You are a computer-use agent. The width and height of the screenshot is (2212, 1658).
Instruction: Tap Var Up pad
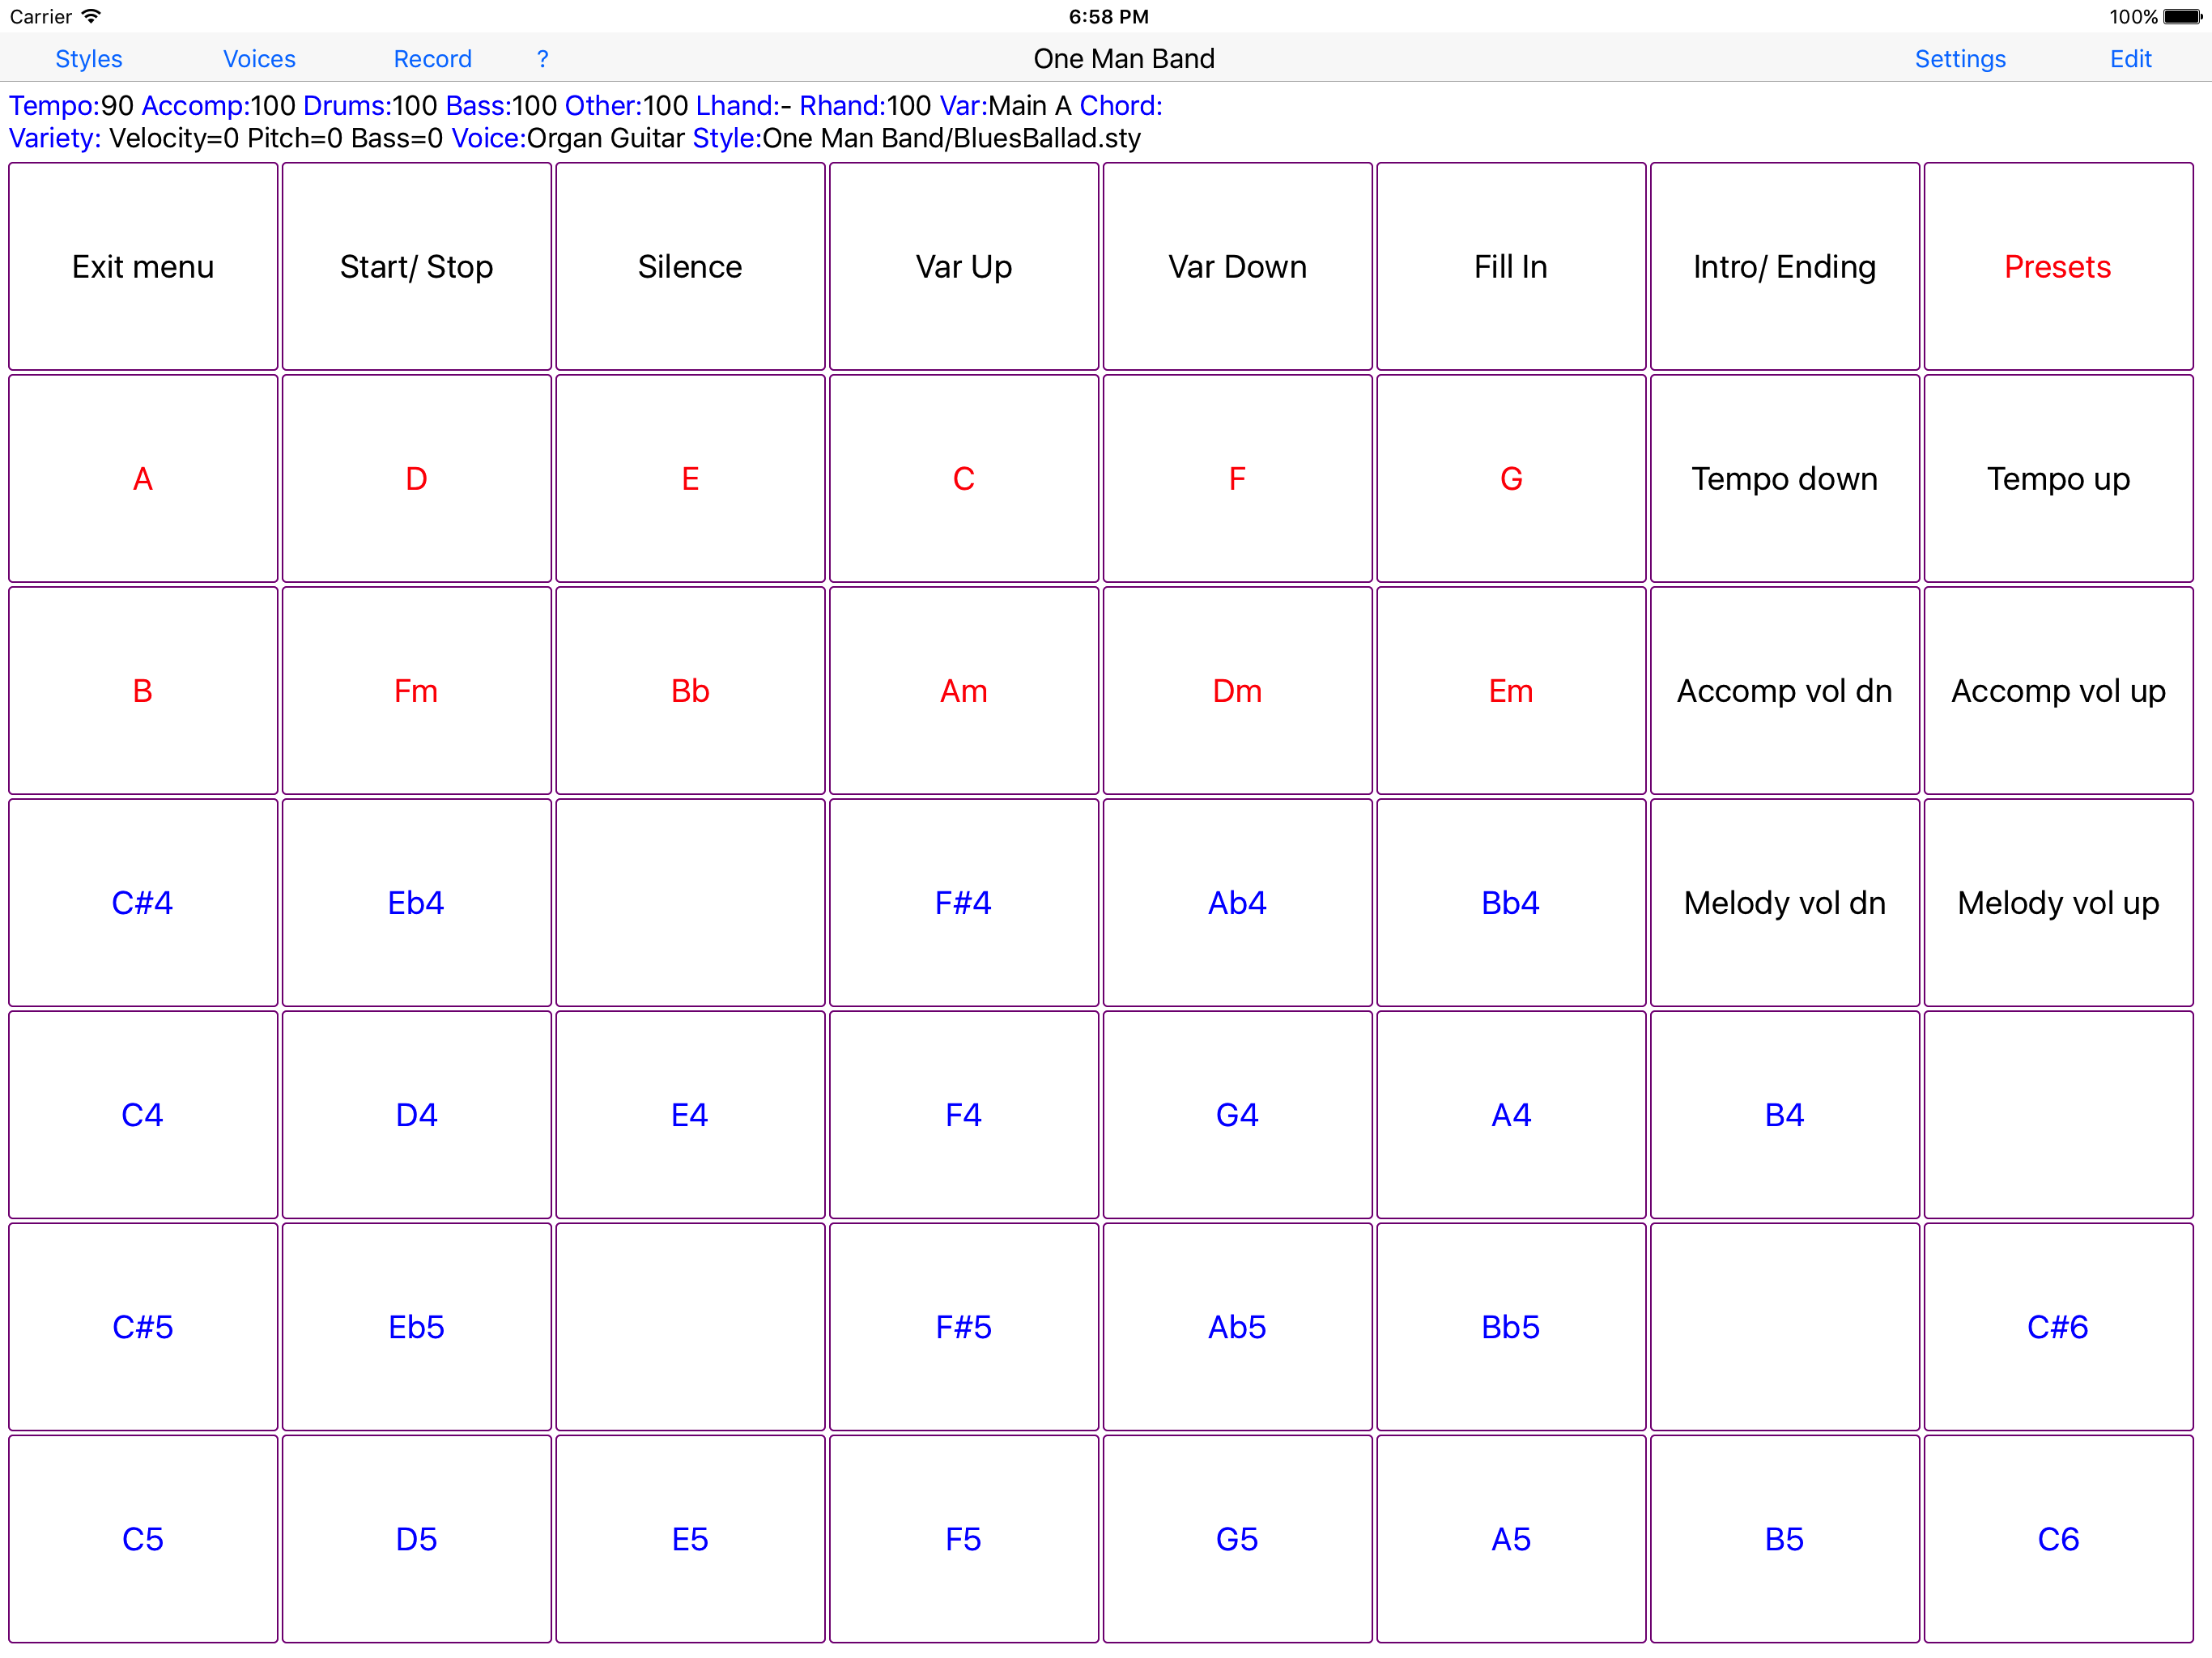(x=964, y=267)
